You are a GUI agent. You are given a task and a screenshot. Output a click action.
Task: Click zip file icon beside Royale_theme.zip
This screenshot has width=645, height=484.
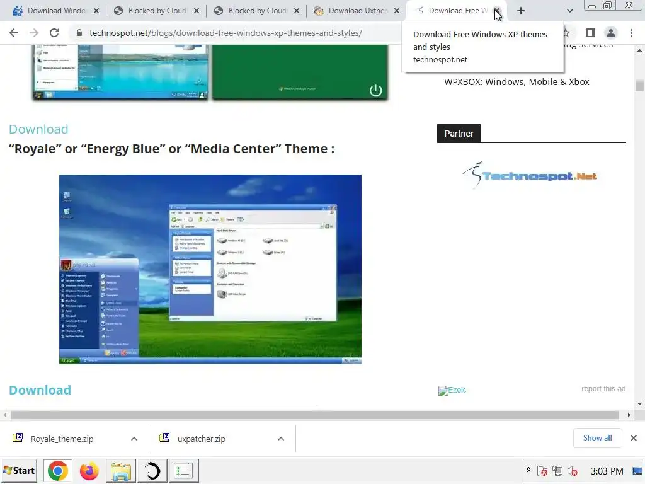[x=18, y=437]
